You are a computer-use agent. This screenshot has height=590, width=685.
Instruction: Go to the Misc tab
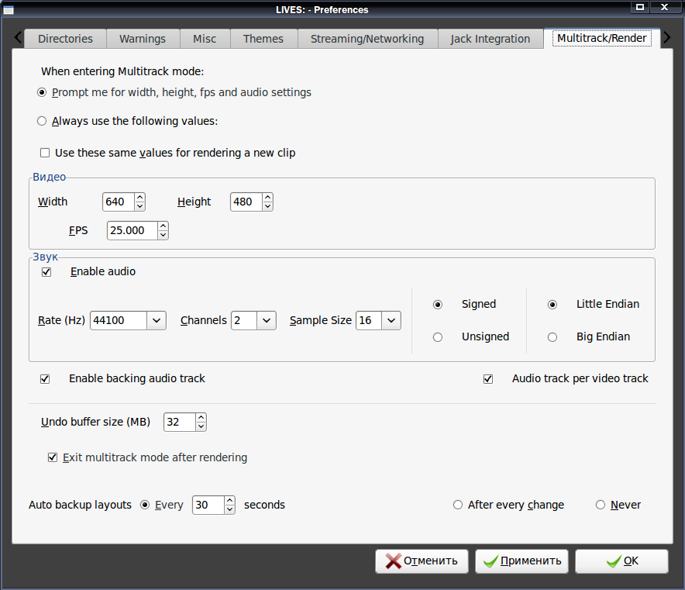point(205,39)
